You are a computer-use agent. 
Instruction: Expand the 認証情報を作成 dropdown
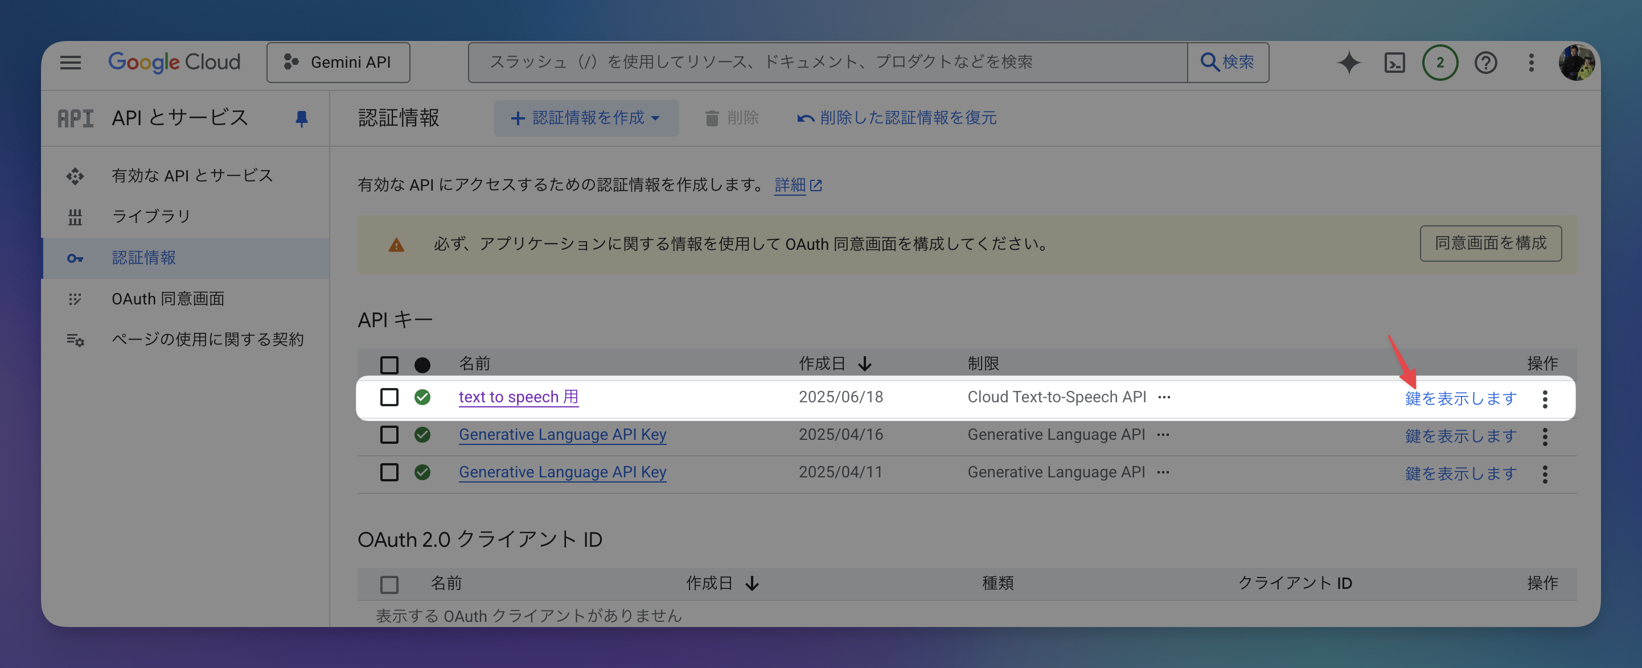pos(586,118)
